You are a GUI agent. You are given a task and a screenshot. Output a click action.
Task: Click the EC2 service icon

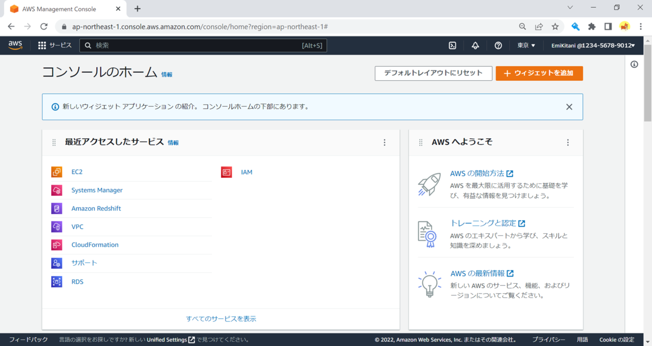pos(57,172)
